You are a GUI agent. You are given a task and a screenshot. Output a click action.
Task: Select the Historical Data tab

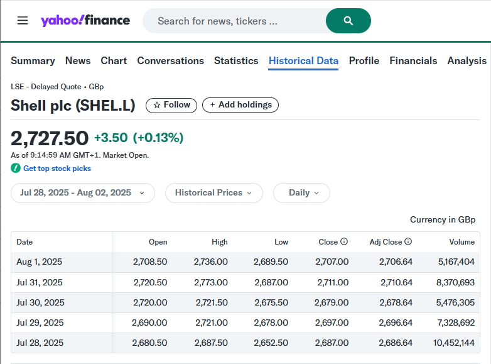point(303,60)
